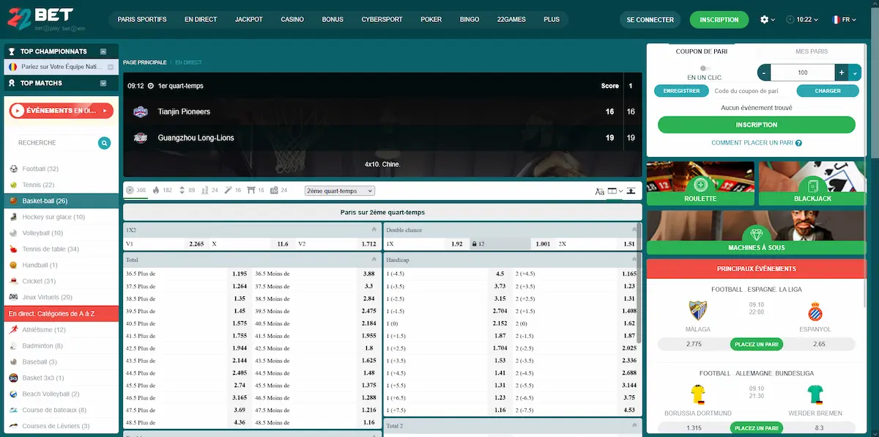Select Volleyball (10) in the sports list

coord(61,233)
